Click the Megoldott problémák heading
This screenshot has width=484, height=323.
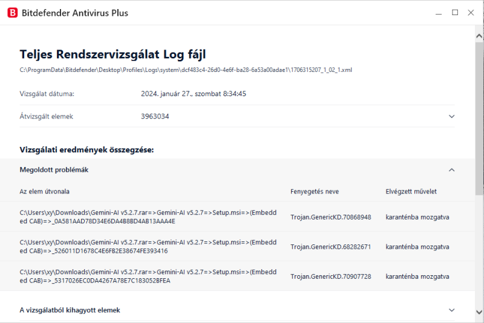[54, 170]
